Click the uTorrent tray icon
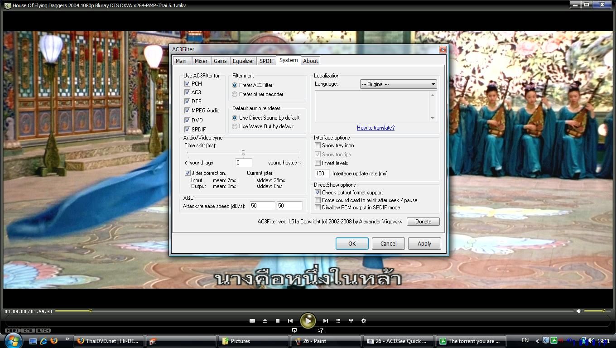616x348 pixels. click(x=553, y=341)
